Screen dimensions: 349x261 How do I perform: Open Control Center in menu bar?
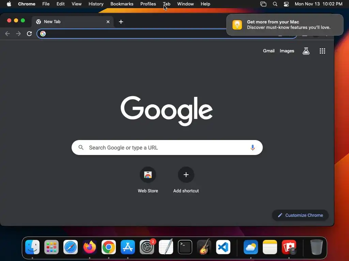click(286, 4)
